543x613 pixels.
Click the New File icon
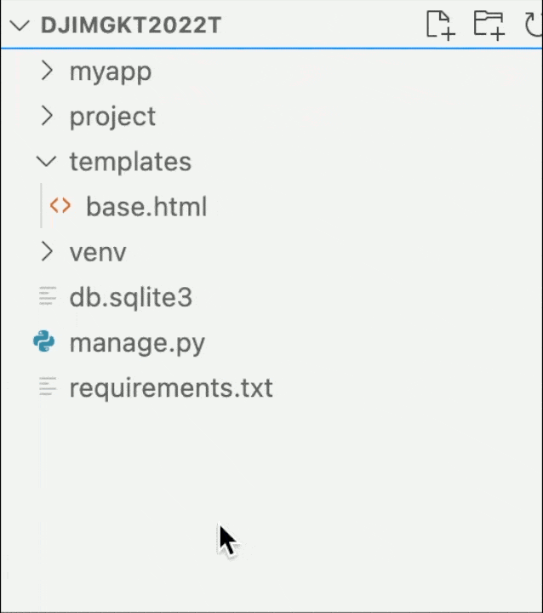pyautogui.click(x=439, y=24)
